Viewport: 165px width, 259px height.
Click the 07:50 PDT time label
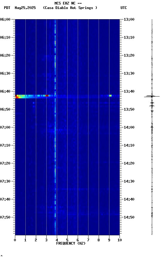(5, 217)
